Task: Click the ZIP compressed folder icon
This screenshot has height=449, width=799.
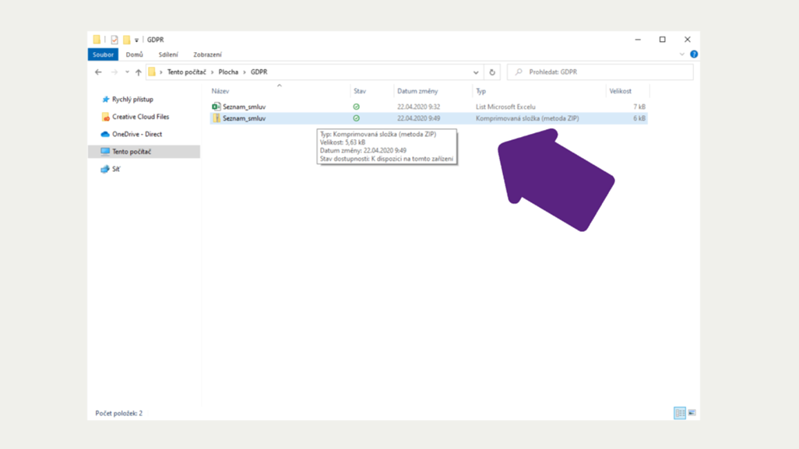Action: point(216,118)
